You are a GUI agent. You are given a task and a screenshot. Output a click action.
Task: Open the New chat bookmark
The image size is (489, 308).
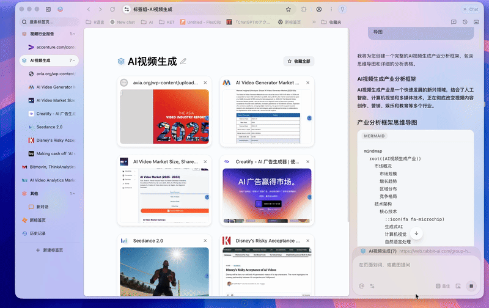click(122, 22)
